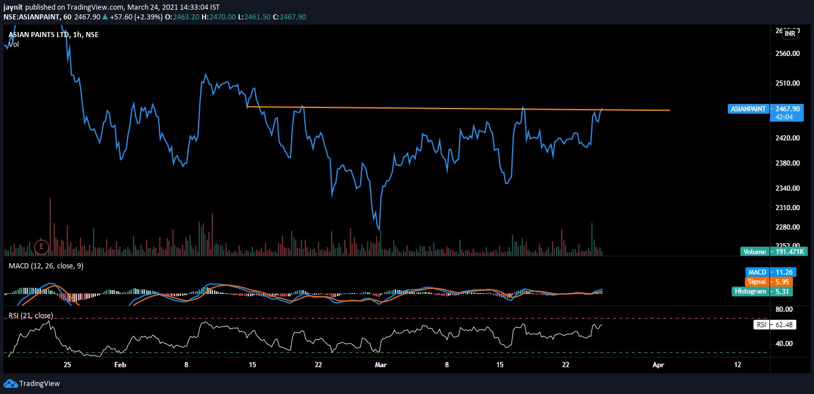Click the 80.00 RSI axis label
814x394 pixels.
(784, 309)
